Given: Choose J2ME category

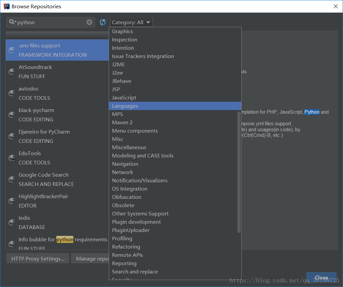Looking at the screenshot, I should [175, 65].
